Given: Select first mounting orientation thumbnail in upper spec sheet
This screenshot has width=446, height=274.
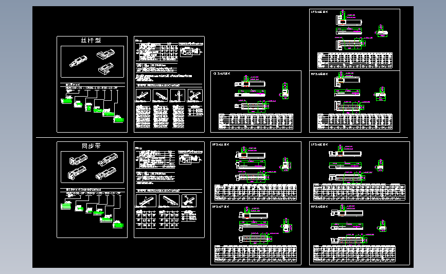Looking at the screenshot, I should (x=143, y=95).
